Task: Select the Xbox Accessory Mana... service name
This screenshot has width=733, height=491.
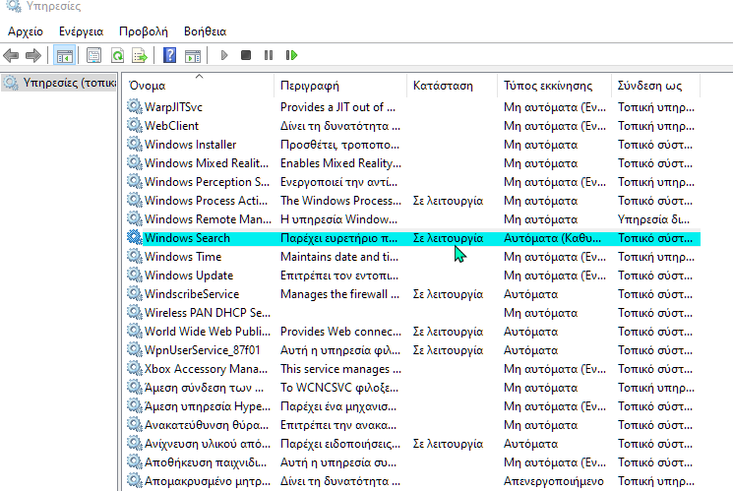Action: click(206, 369)
